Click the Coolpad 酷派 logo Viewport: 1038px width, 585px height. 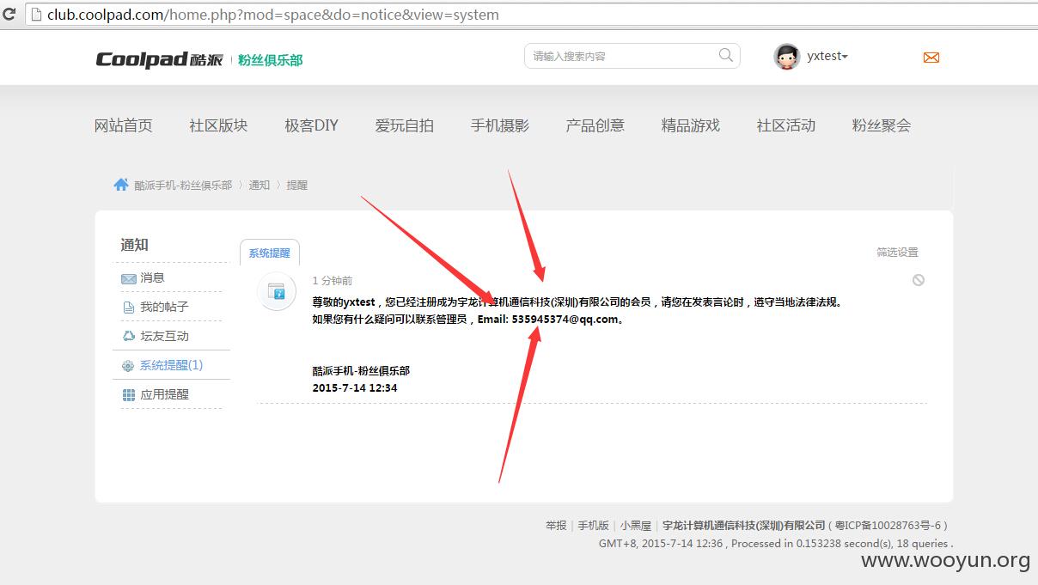[x=159, y=58]
